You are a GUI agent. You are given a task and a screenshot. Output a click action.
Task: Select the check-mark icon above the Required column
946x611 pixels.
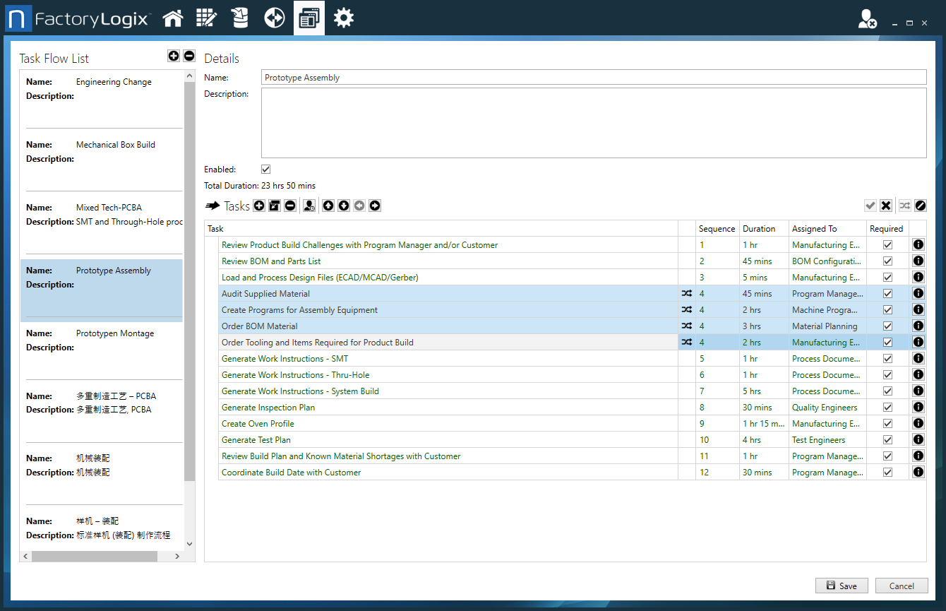pos(870,205)
